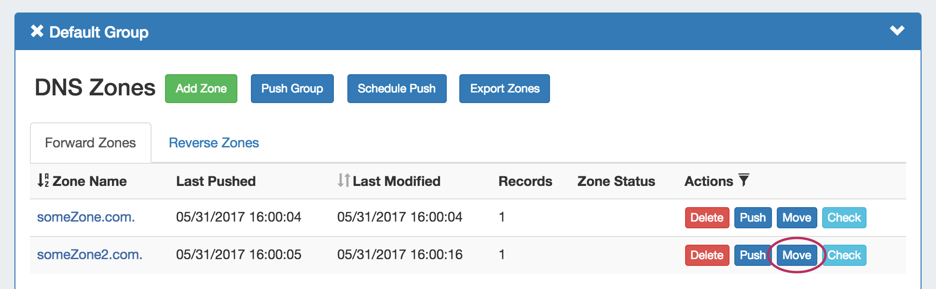936x289 pixels.
Task: Open Schedule Push
Action: (397, 89)
